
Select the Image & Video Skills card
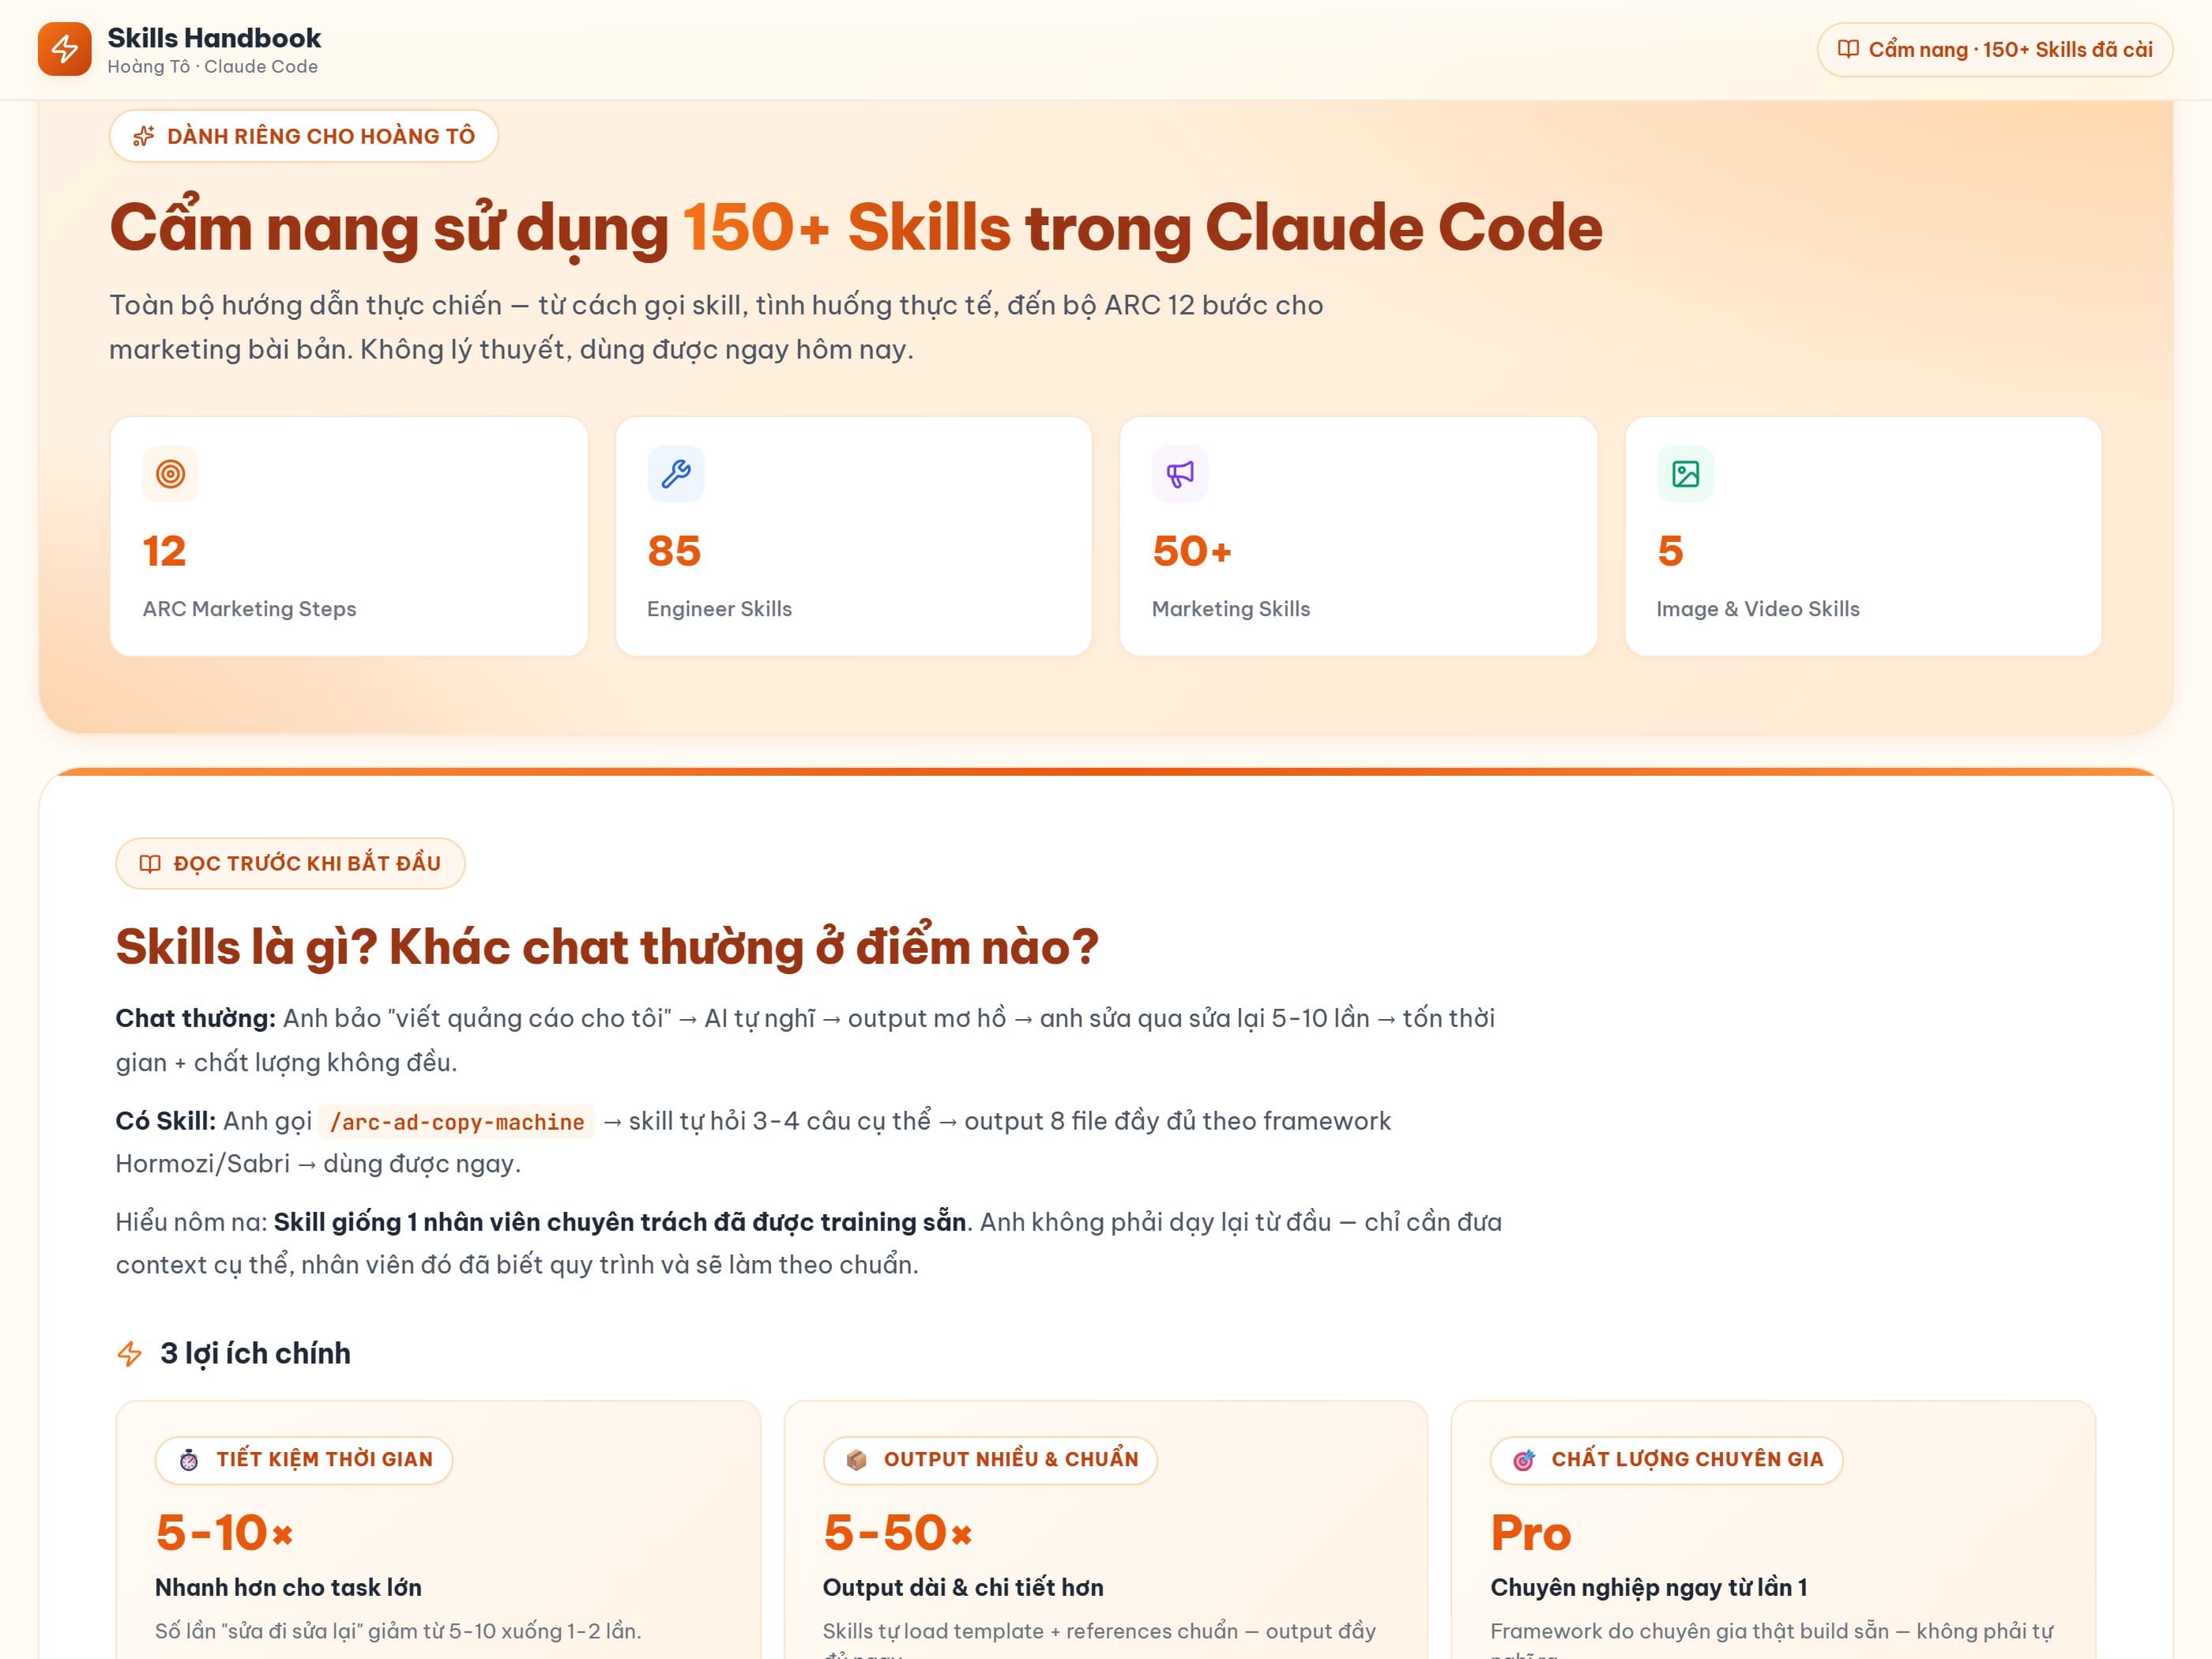pyautogui.click(x=1864, y=536)
